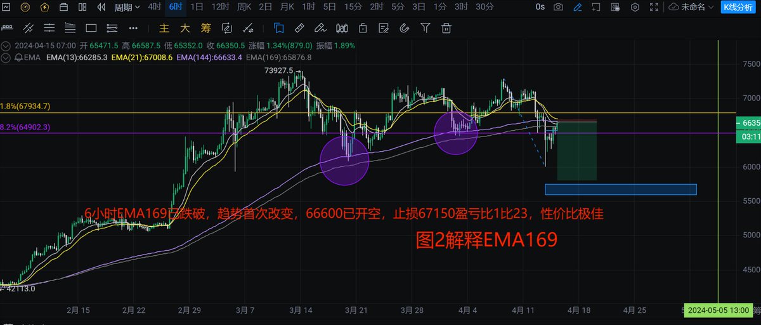Select the active 6时 timeframe tab
This screenshot has width=761, height=325.
click(176, 7)
